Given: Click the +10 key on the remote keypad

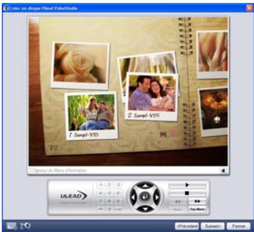Looking at the screenshot, I should click(118, 209).
